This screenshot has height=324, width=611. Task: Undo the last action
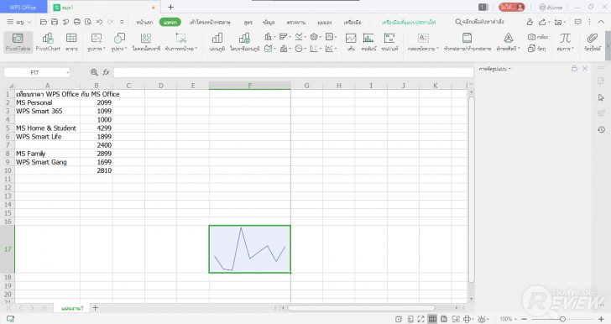[x=99, y=22]
